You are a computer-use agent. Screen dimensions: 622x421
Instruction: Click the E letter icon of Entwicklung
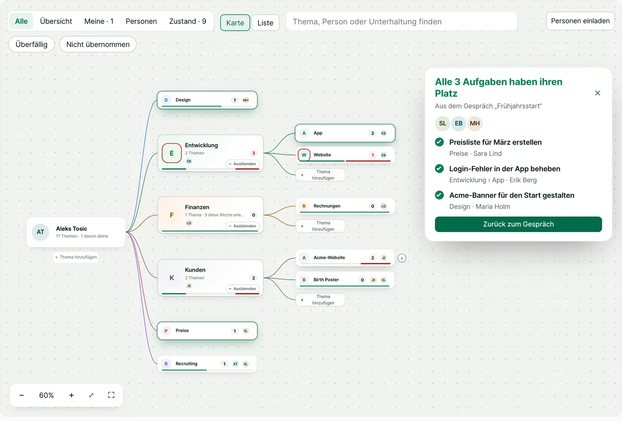[171, 153]
